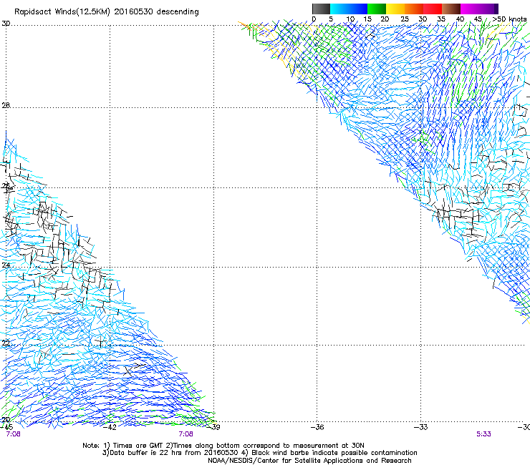Click the title 'Rapidscat Winds(12.5KM) 20160530 descending'
This screenshot has height=465, width=530.
[107, 11]
